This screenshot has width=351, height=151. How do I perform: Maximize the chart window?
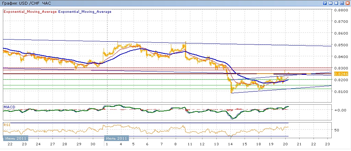point(341,2)
